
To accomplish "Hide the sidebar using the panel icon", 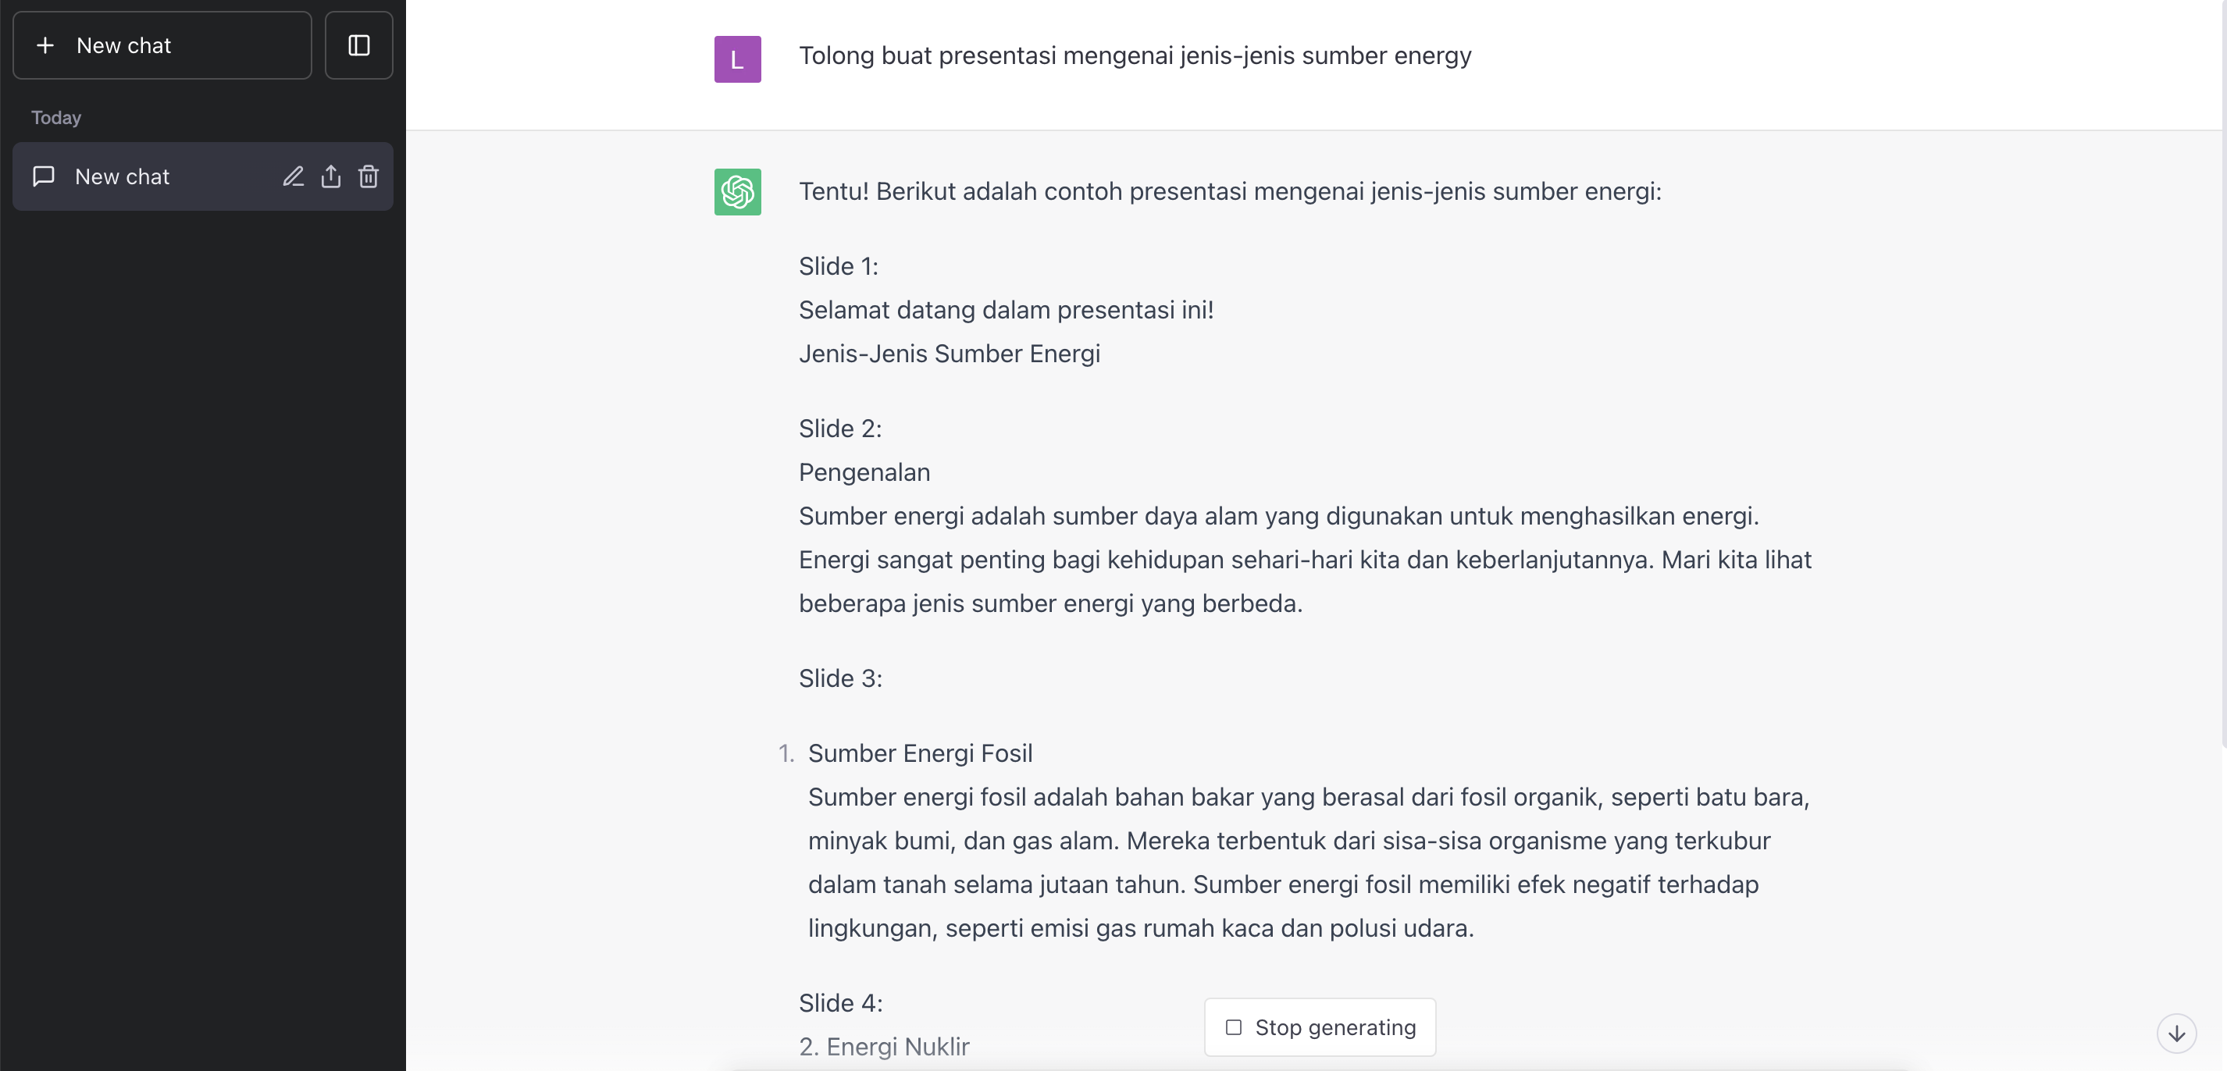I will coord(358,46).
